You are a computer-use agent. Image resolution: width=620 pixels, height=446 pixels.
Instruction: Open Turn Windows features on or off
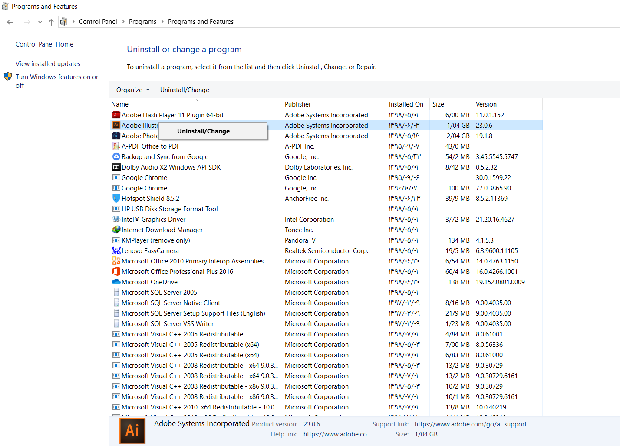[x=57, y=81]
